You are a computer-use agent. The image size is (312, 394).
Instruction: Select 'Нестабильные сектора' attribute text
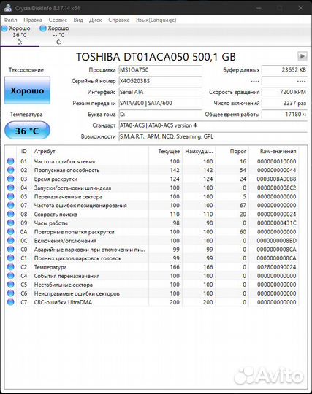click(63, 285)
